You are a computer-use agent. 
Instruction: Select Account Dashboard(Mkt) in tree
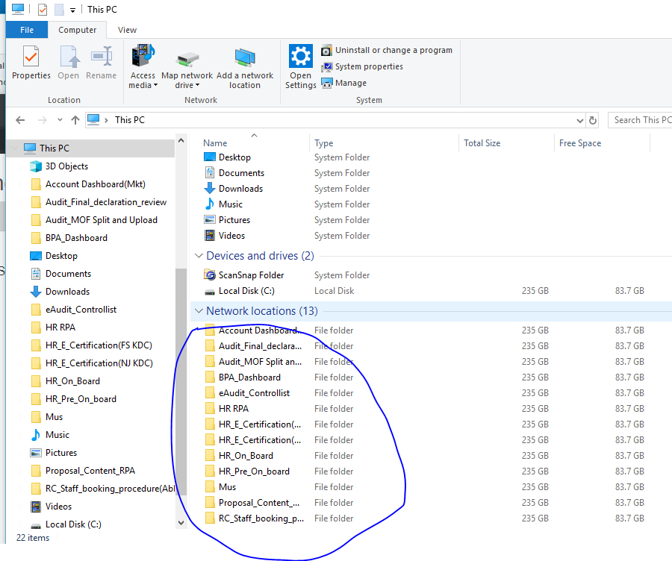(95, 184)
